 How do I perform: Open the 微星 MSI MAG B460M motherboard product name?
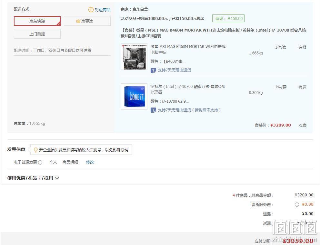188,50
